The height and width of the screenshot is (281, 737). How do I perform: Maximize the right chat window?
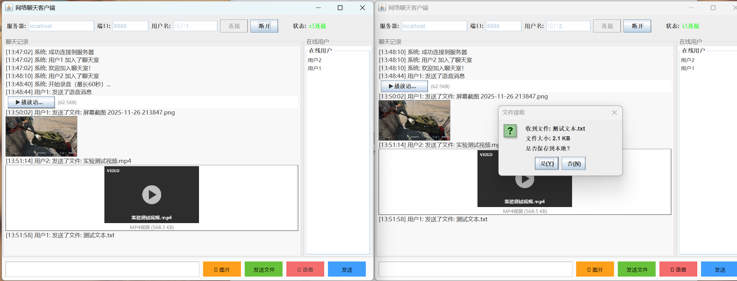[713, 8]
